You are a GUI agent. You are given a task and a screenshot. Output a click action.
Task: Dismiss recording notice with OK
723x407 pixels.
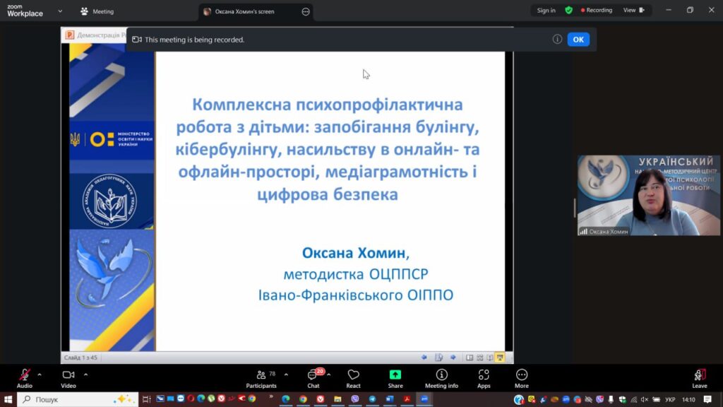click(578, 40)
